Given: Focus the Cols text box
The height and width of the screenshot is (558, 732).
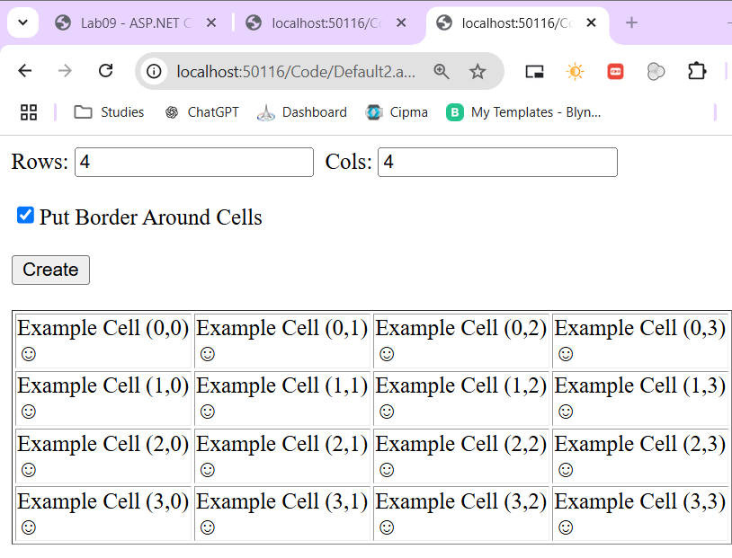Looking at the screenshot, I should pos(497,162).
